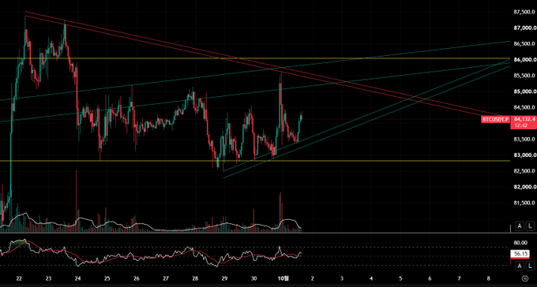Image resolution: width=537 pixels, height=287 pixels.
Task: Click the 87,000.0 price axis label
Action: tap(525, 28)
